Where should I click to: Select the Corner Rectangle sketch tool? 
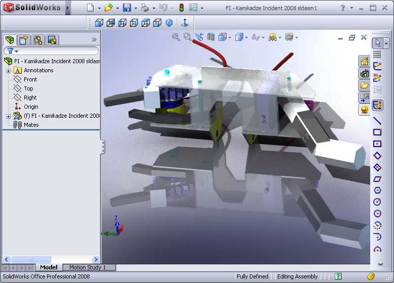tap(377, 132)
